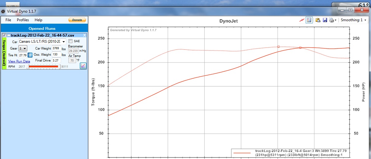
Task: Click the Opened Runs panel header
Action: click(x=44, y=28)
